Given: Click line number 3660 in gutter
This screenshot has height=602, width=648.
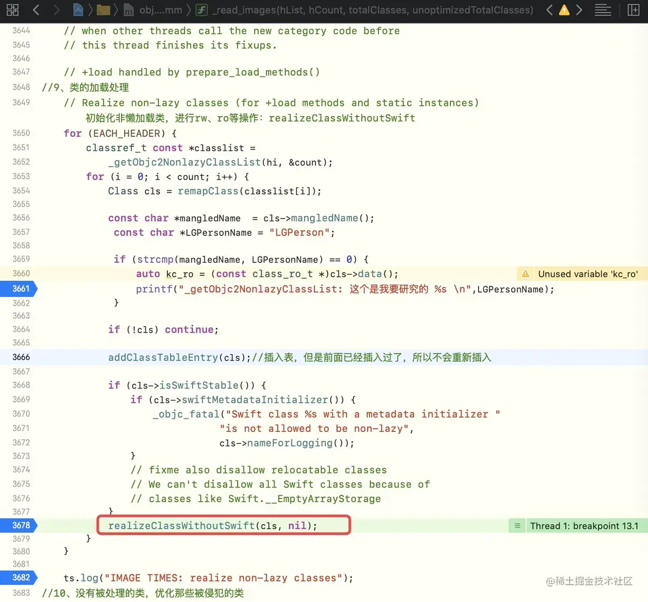Looking at the screenshot, I should click(21, 273).
